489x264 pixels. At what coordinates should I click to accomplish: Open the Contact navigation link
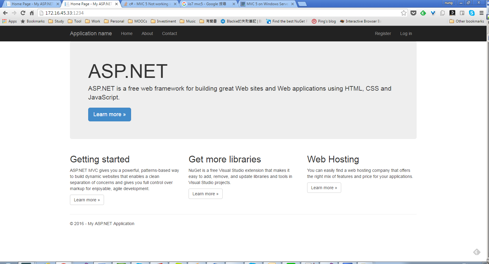tap(169, 33)
